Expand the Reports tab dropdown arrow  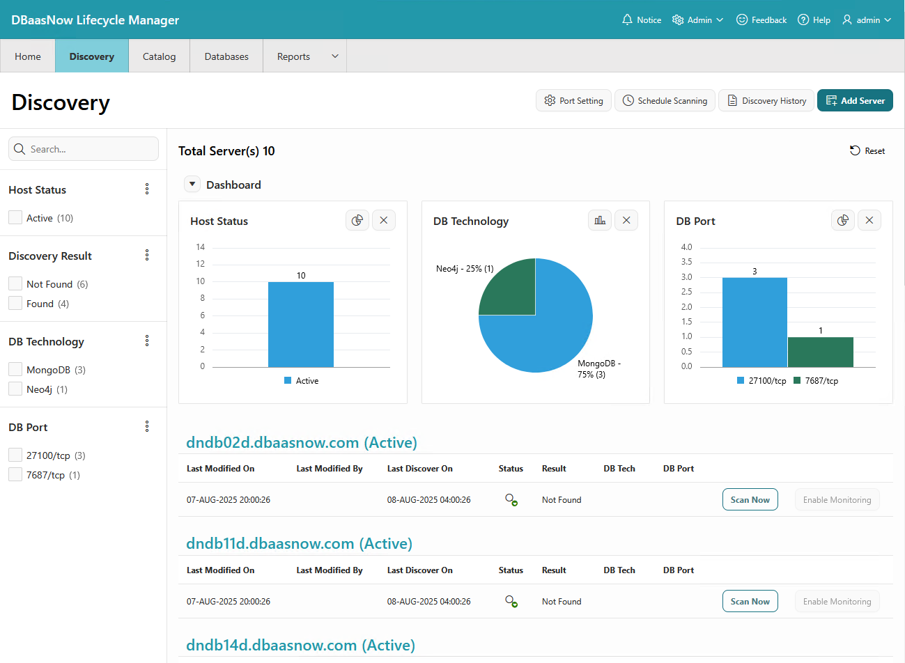pos(334,56)
